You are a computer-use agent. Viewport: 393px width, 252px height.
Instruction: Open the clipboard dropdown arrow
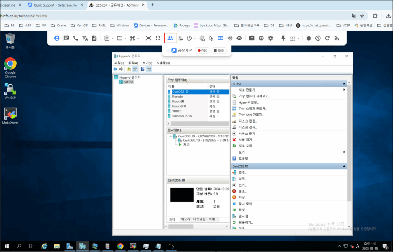pyautogui.click(x=112, y=38)
